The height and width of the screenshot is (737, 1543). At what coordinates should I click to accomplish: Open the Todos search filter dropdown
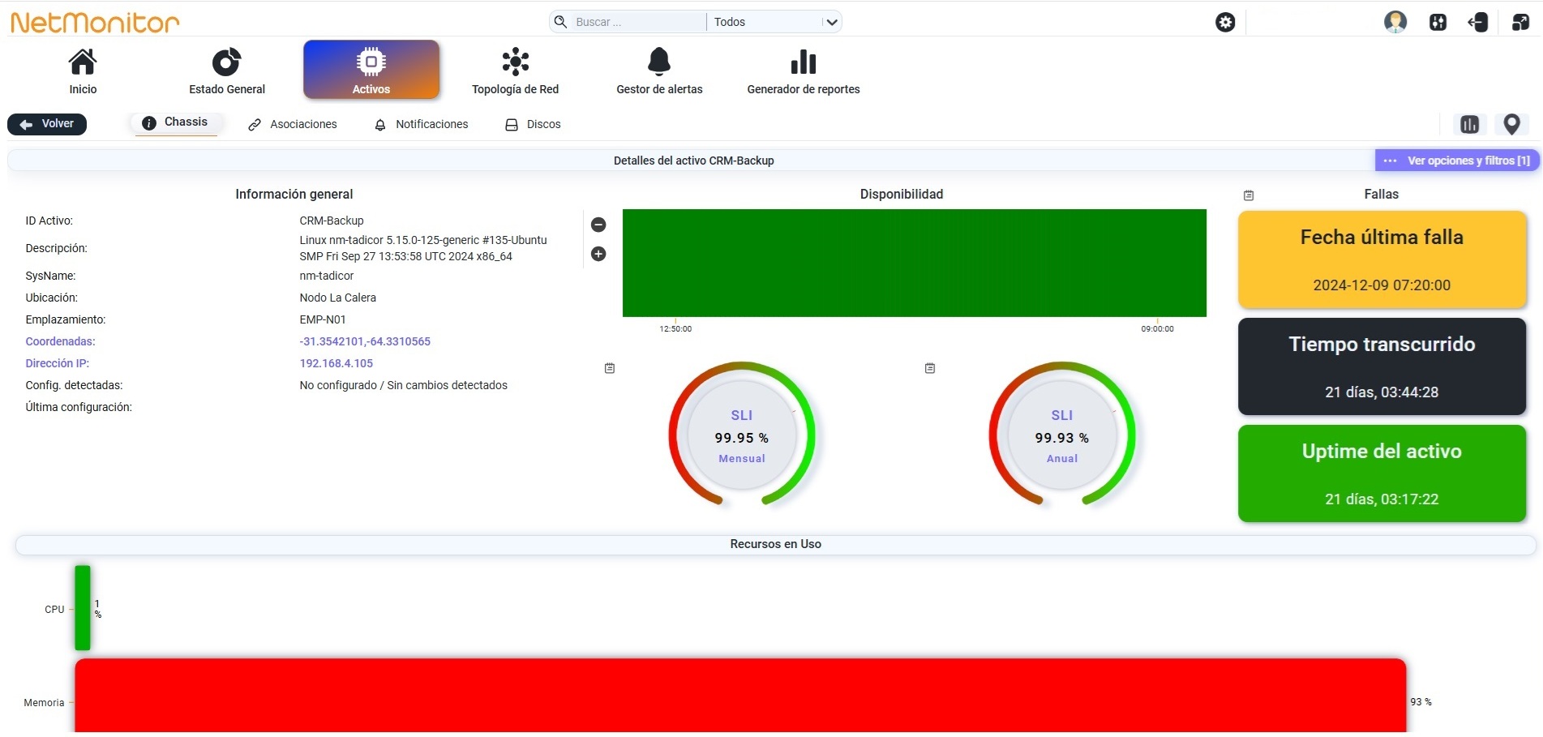point(774,22)
